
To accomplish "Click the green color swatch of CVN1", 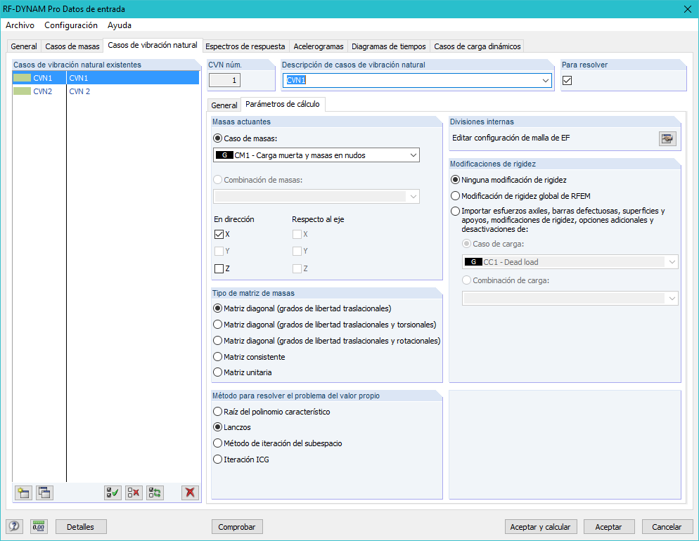I will click(x=23, y=78).
